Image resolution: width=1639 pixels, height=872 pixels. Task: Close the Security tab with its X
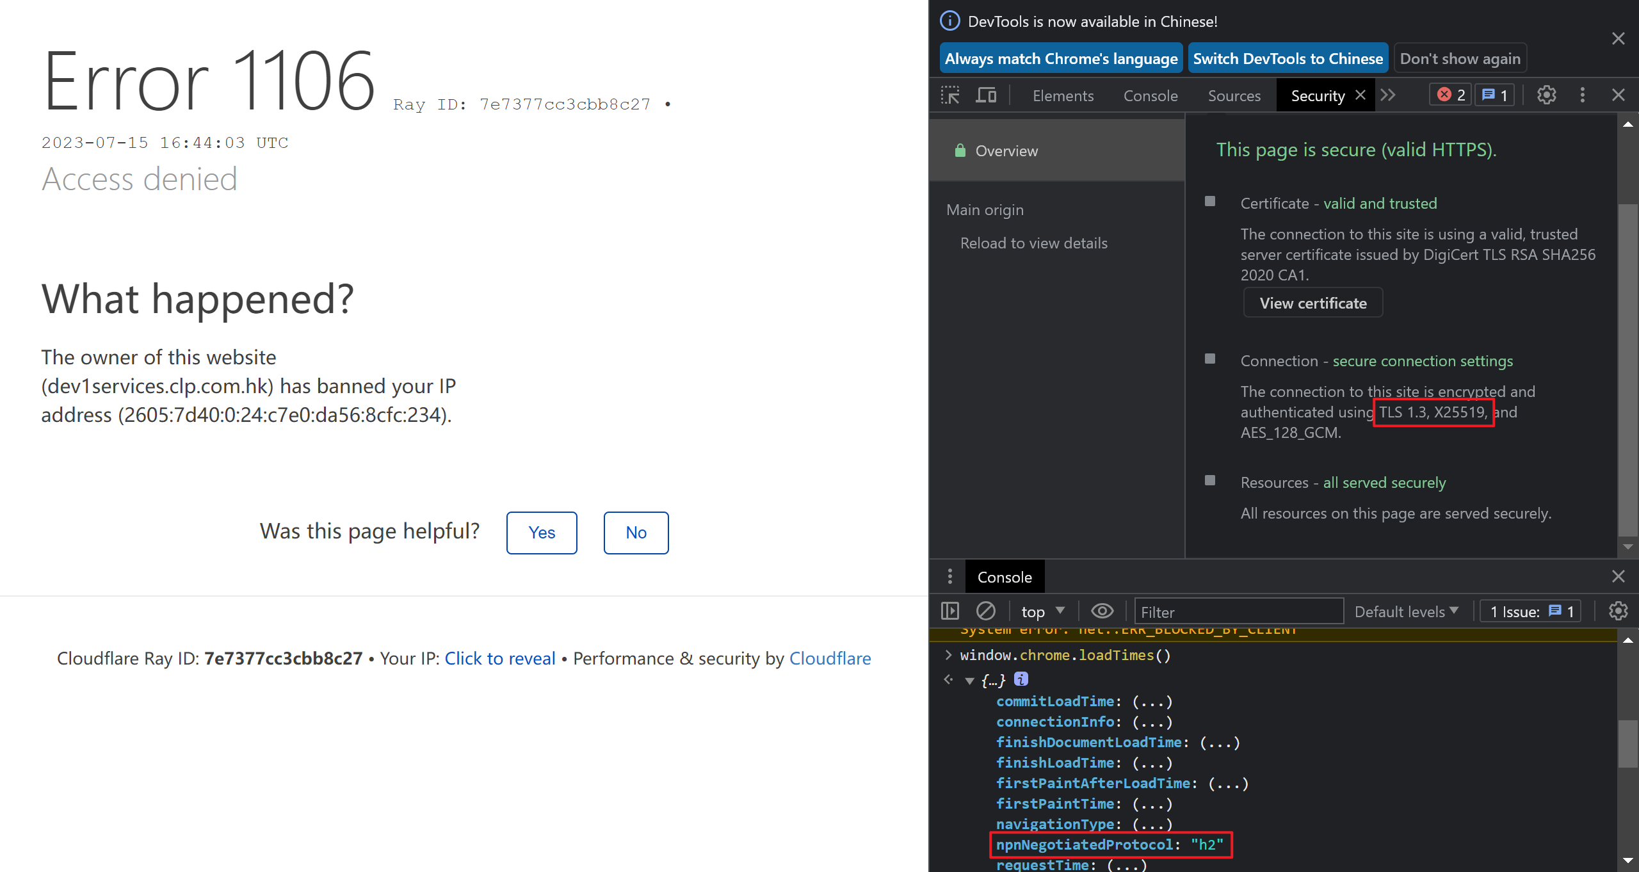click(1360, 95)
